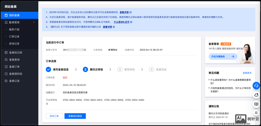Click external-link icon beside notice 1 查看详情

pos(130,12)
